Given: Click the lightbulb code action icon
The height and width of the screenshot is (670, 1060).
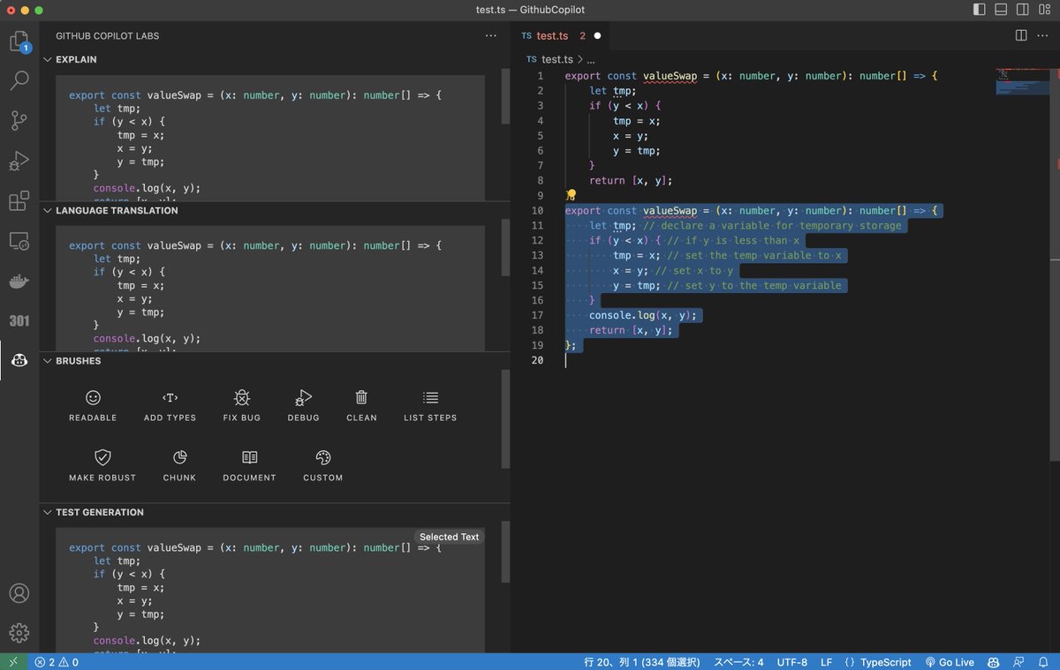Looking at the screenshot, I should pyautogui.click(x=571, y=195).
